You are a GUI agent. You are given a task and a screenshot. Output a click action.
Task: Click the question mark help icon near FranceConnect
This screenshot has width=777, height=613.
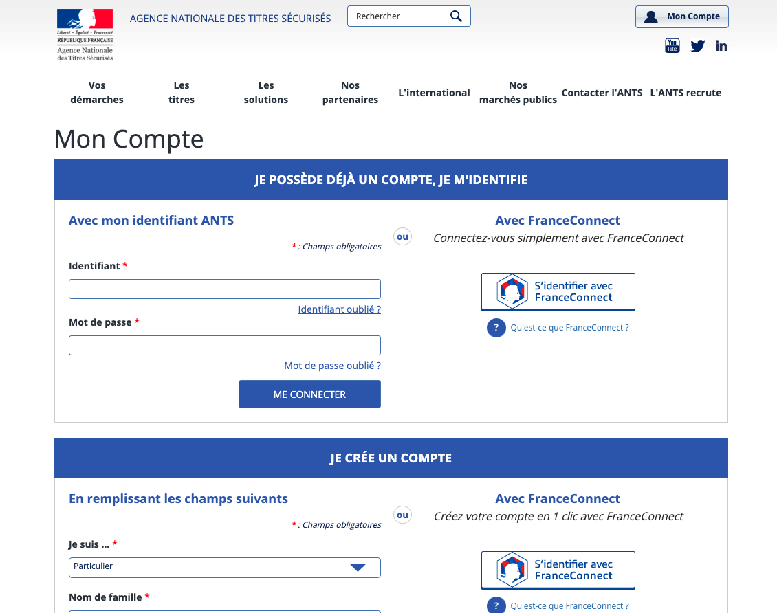coord(496,328)
